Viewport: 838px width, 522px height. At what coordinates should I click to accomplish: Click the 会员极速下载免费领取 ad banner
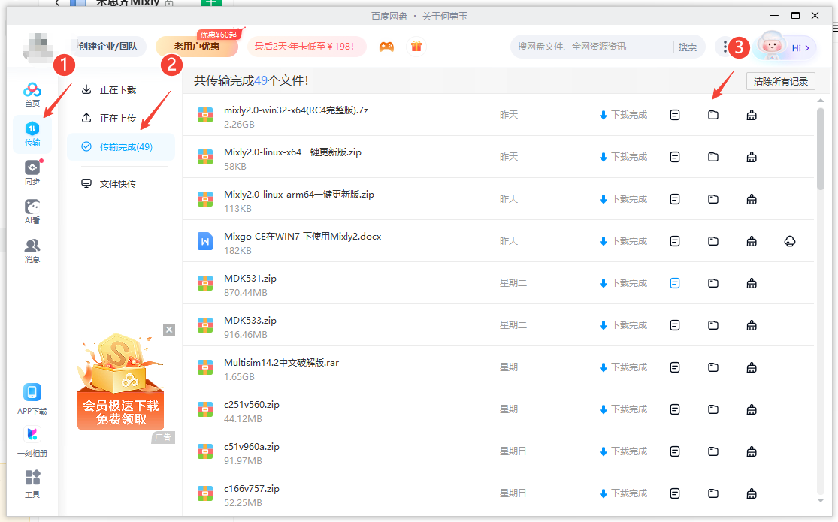tap(121, 382)
